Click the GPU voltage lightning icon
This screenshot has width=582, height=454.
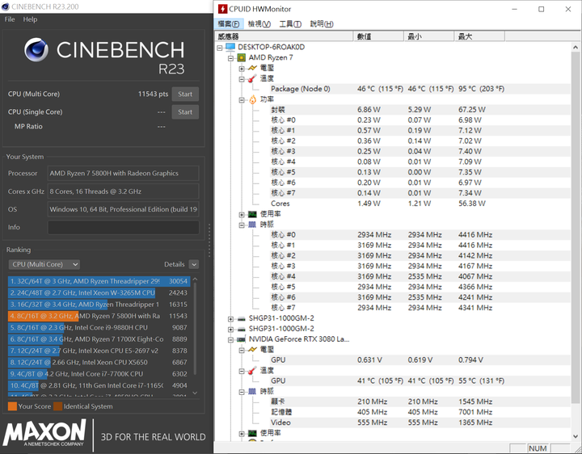tap(252, 350)
